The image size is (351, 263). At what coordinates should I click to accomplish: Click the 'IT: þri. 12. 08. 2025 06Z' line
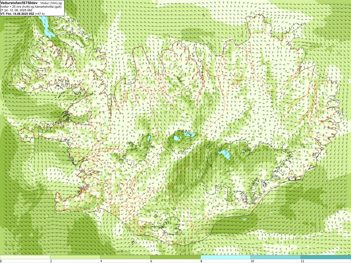pyautogui.click(x=16, y=10)
